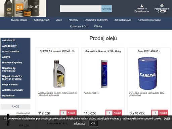Click Zaregistrovat se link
This screenshot has width=172, height=129.
click(x=142, y=11)
